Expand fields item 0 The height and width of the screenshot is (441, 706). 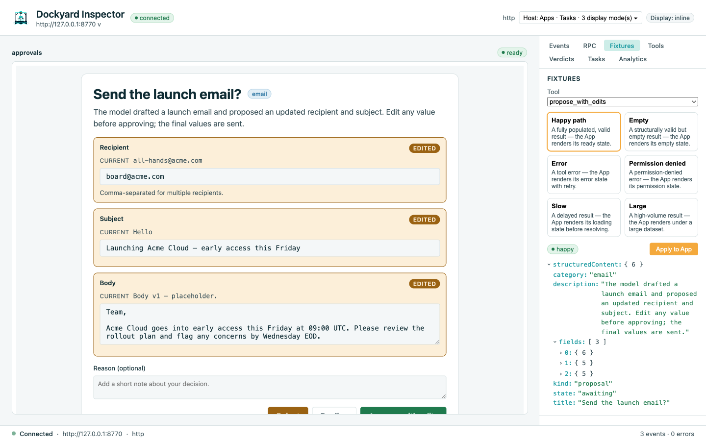[561, 353]
